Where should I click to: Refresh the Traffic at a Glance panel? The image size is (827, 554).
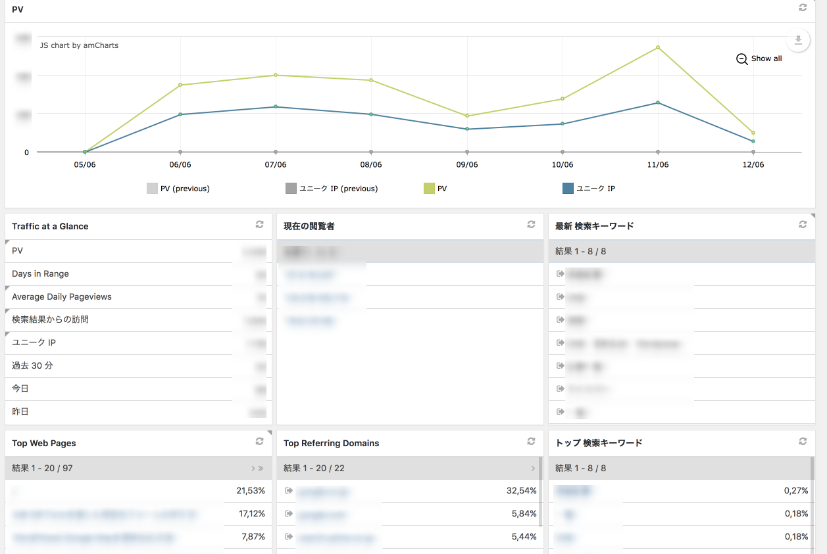[x=260, y=225]
